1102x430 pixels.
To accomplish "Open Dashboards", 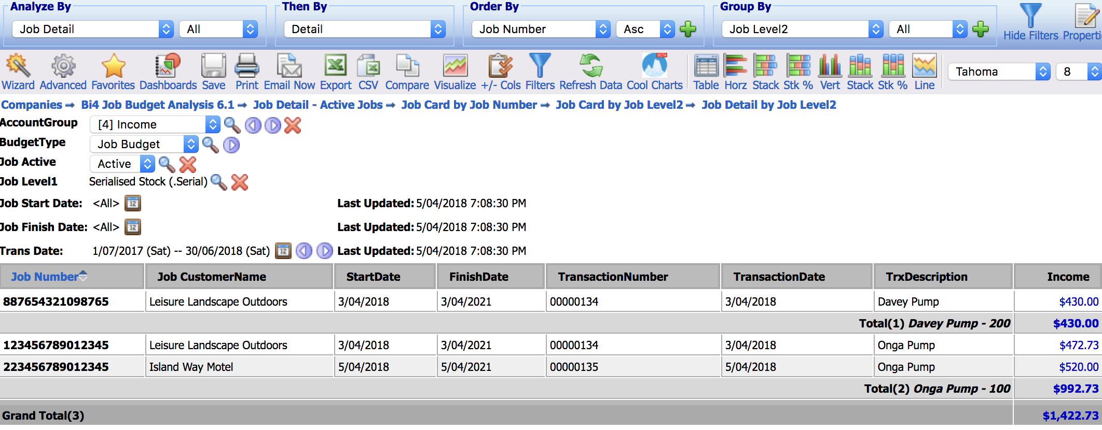I will 168,73.
